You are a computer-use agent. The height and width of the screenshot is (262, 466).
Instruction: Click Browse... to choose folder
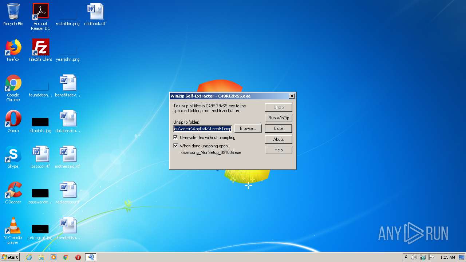[248, 128]
